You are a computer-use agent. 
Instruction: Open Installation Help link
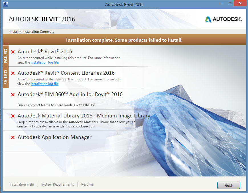point(22,184)
